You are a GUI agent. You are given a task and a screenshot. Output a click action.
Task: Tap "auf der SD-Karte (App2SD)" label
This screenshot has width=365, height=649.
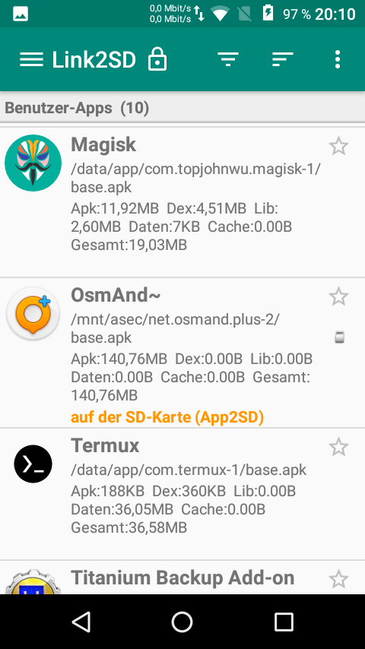pos(167,416)
